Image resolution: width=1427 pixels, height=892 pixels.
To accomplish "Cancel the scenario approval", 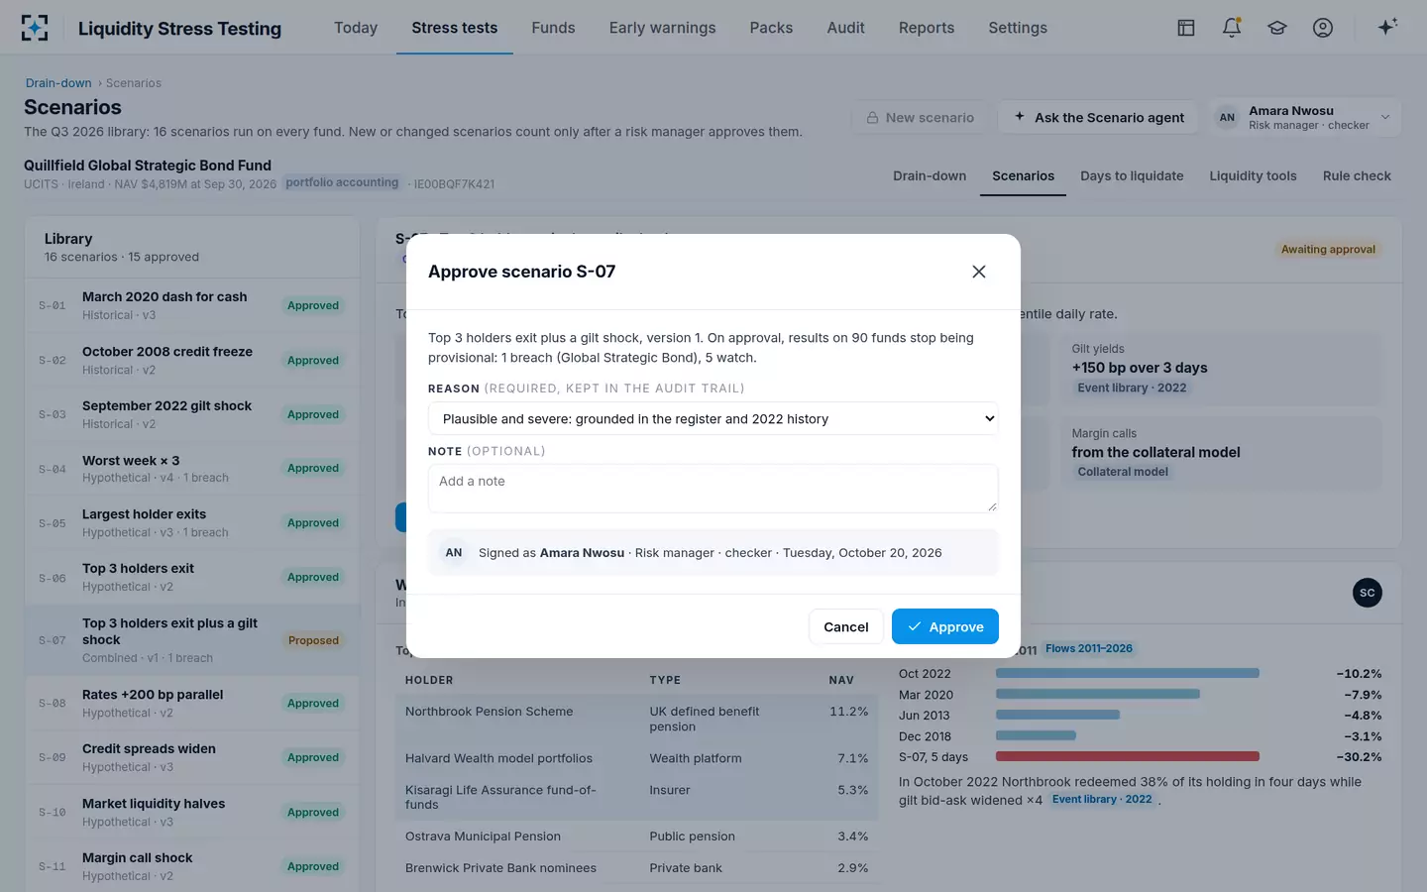I will click(846, 626).
